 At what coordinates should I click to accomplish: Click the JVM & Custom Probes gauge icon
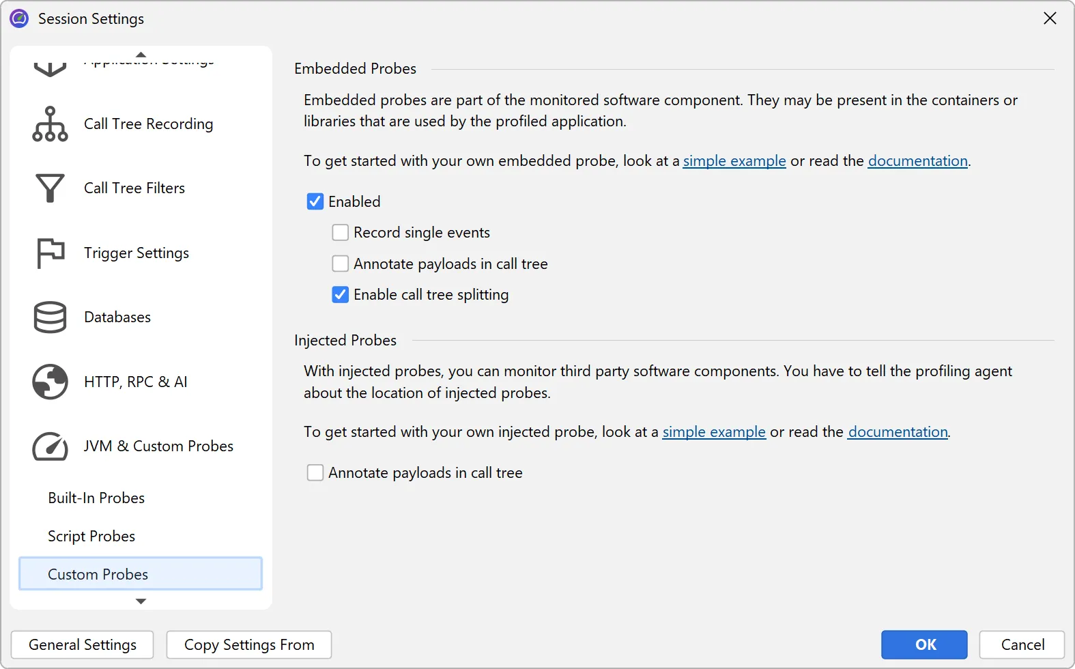(x=50, y=446)
